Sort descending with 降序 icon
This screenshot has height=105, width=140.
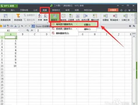pos(45,17)
